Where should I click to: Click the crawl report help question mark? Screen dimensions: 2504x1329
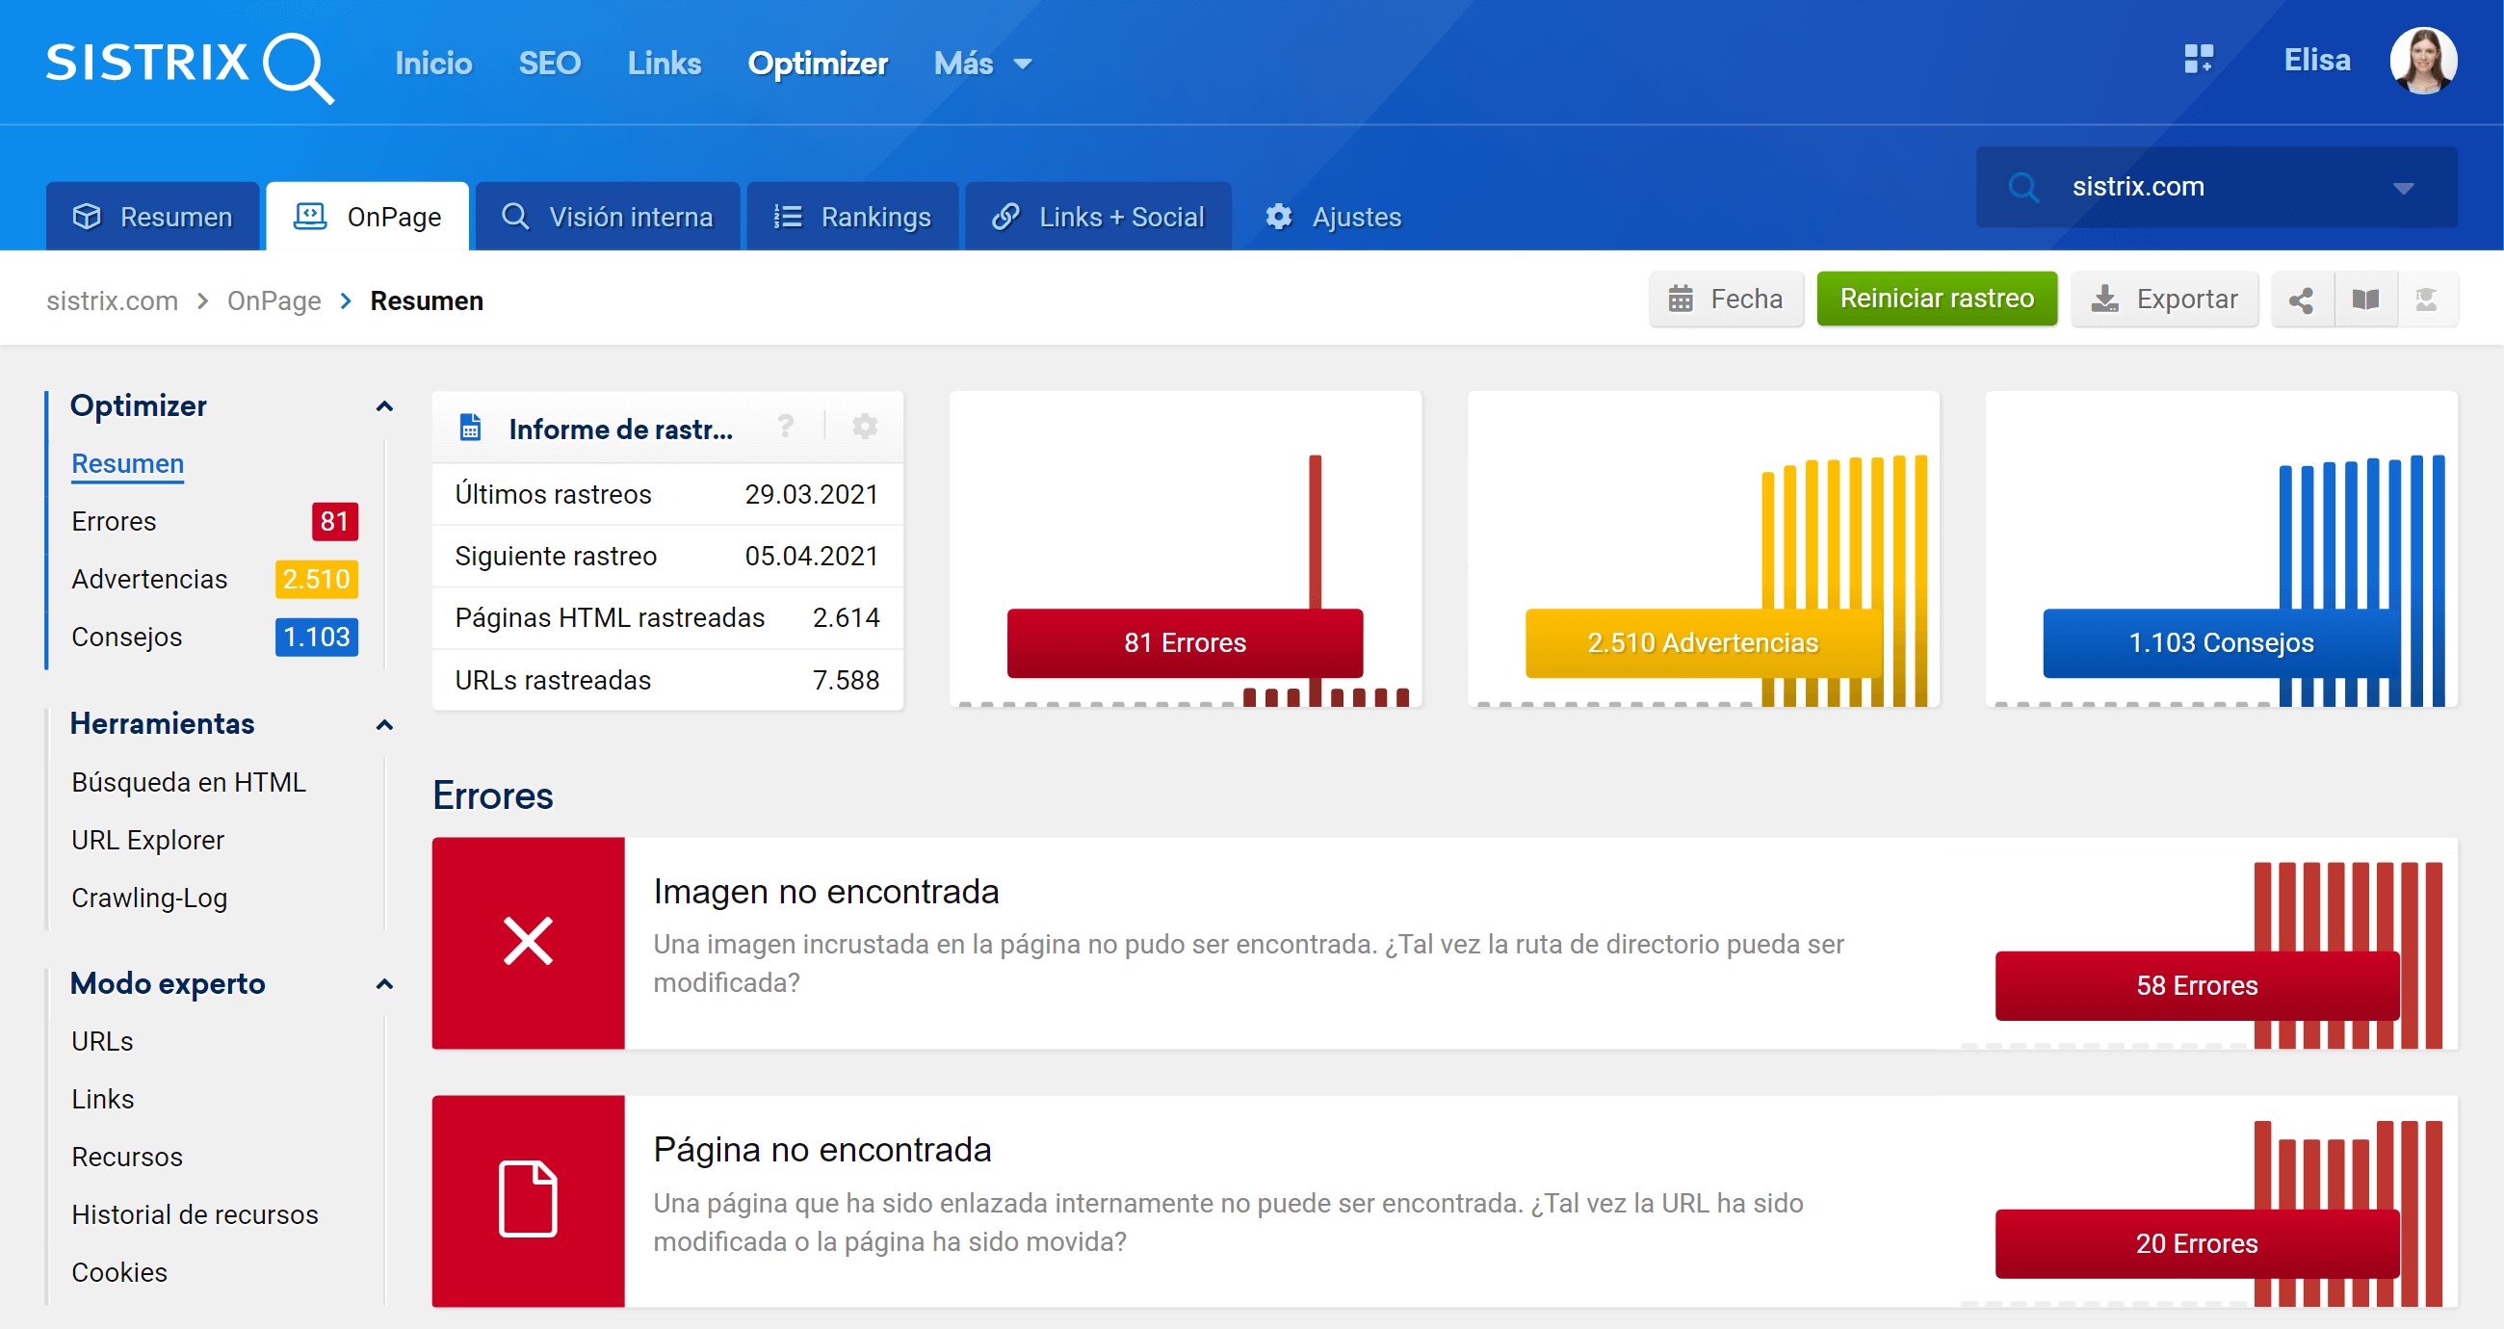pyautogui.click(x=786, y=427)
